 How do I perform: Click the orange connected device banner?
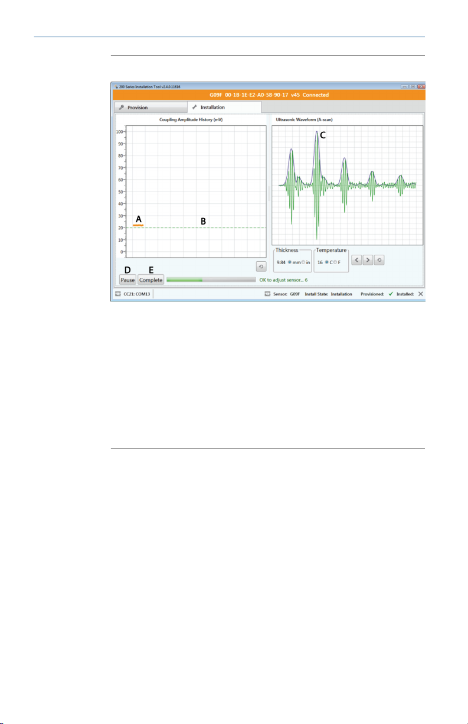269,95
